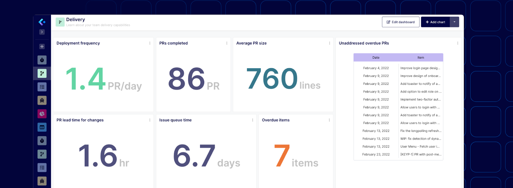Click checklist icon directly below highlighted branch icon
The height and width of the screenshot is (188, 513).
click(x=42, y=87)
